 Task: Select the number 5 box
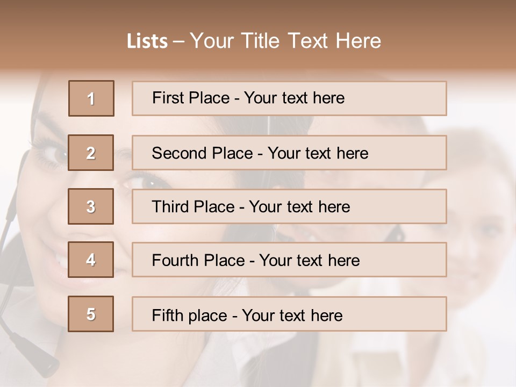coord(91,314)
